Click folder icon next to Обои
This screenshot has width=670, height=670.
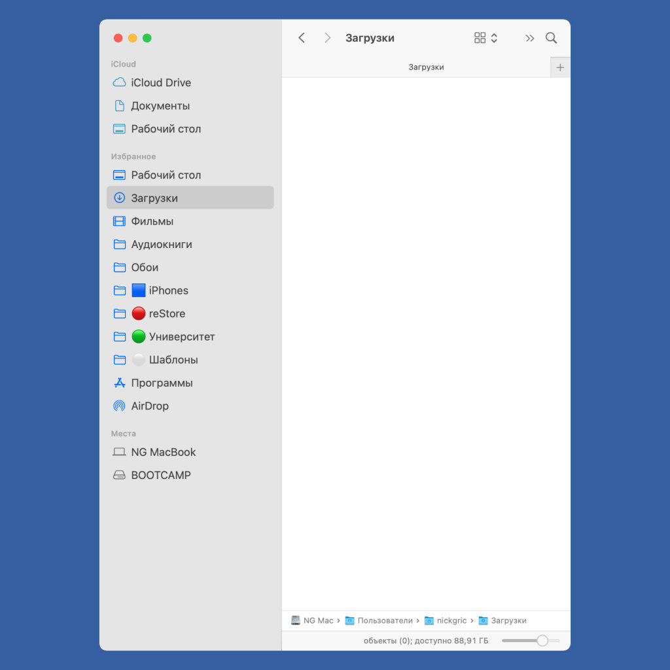tap(120, 267)
